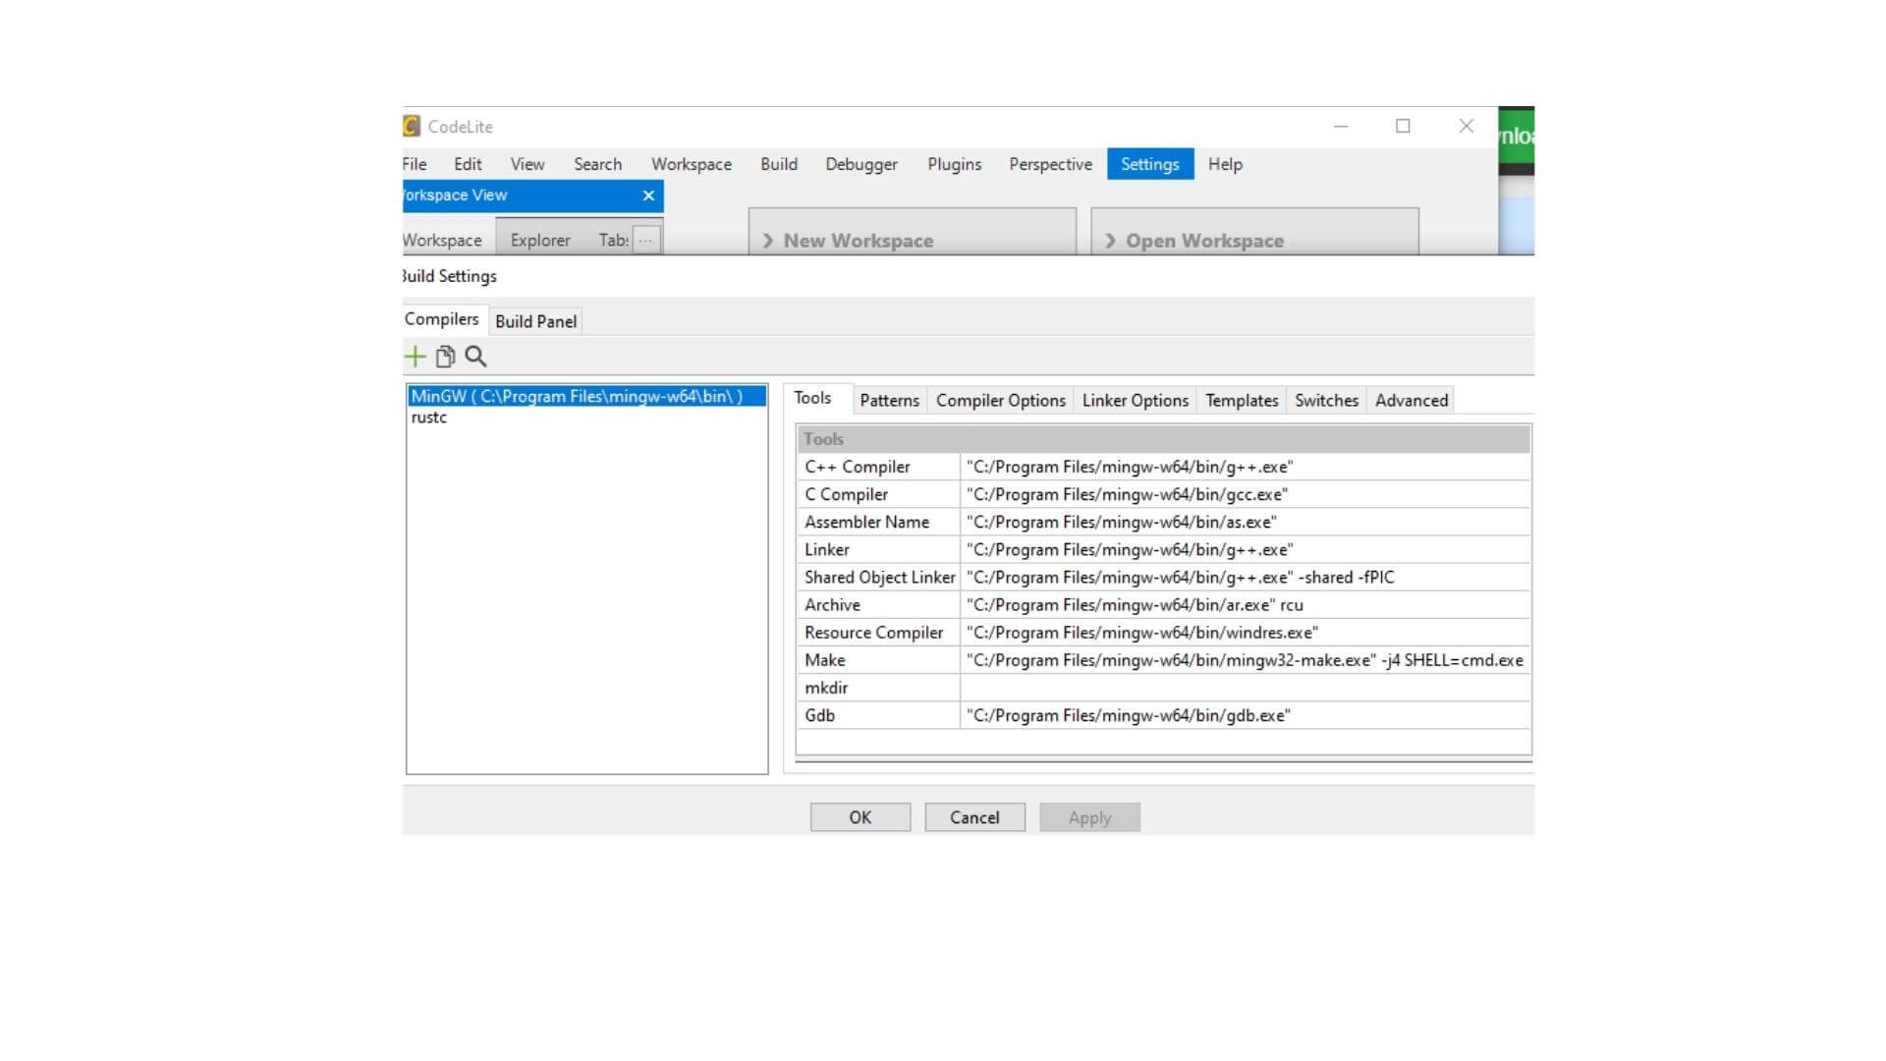This screenshot has height=1061, width=1886.
Task: Maximize the CodeLite window
Action: pyautogui.click(x=1403, y=126)
